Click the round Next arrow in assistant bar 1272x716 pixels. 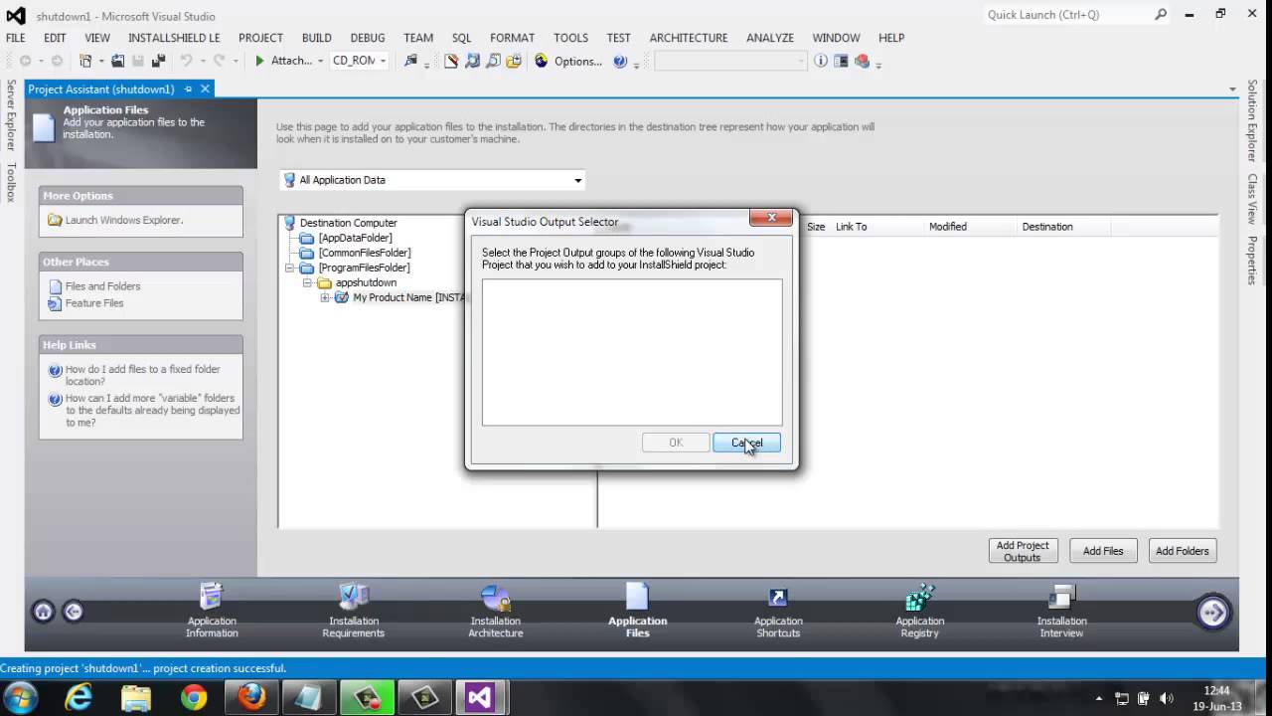coord(1212,613)
